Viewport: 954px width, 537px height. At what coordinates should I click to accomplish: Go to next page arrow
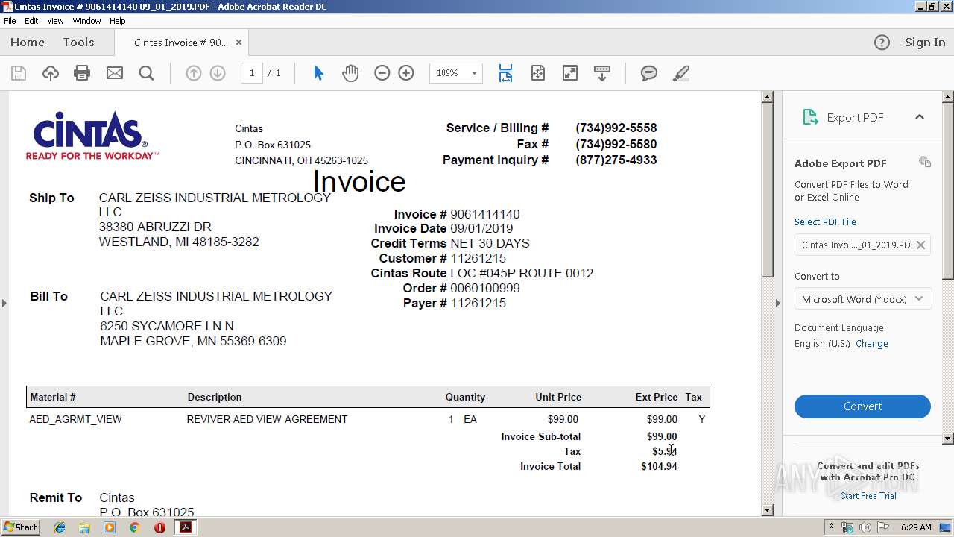click(x=218, y=73)
